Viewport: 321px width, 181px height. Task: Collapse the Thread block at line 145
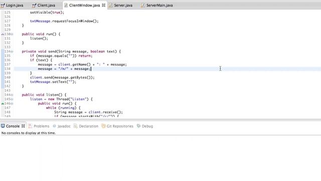[x=12, y=99]
